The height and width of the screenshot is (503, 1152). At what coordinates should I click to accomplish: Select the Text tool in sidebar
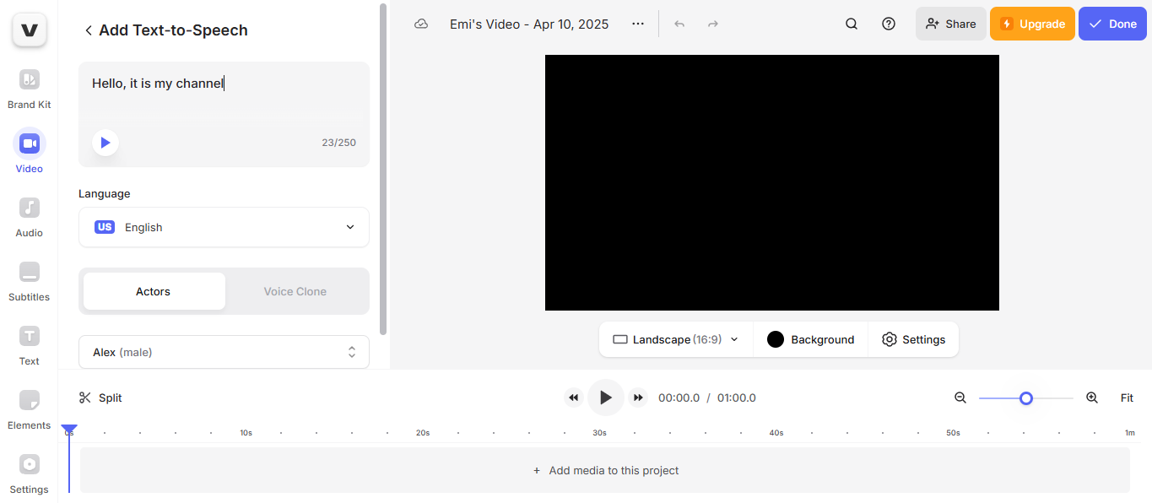(29, 343)
